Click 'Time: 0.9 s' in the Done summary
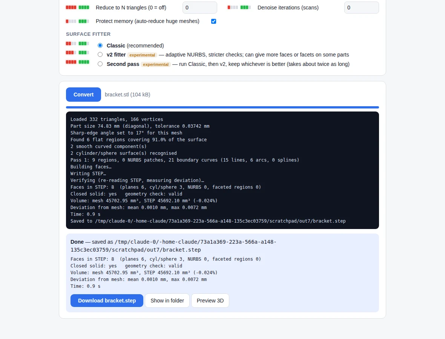Viewport: 445px width, 339px height. tap(86, 286)
